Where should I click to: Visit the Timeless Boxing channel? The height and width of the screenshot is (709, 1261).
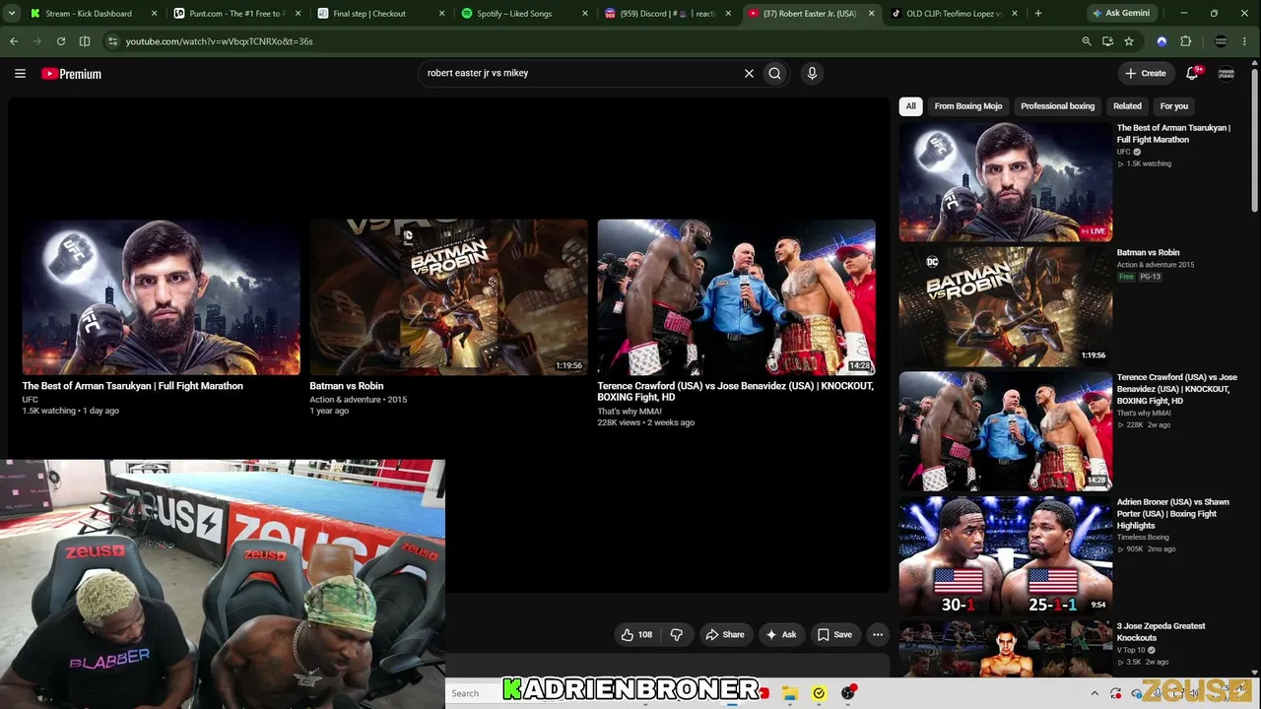(x=1143, y=538)
